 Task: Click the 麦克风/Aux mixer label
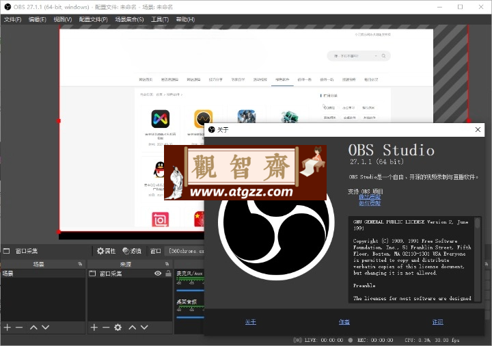click(x=189, y=274)
